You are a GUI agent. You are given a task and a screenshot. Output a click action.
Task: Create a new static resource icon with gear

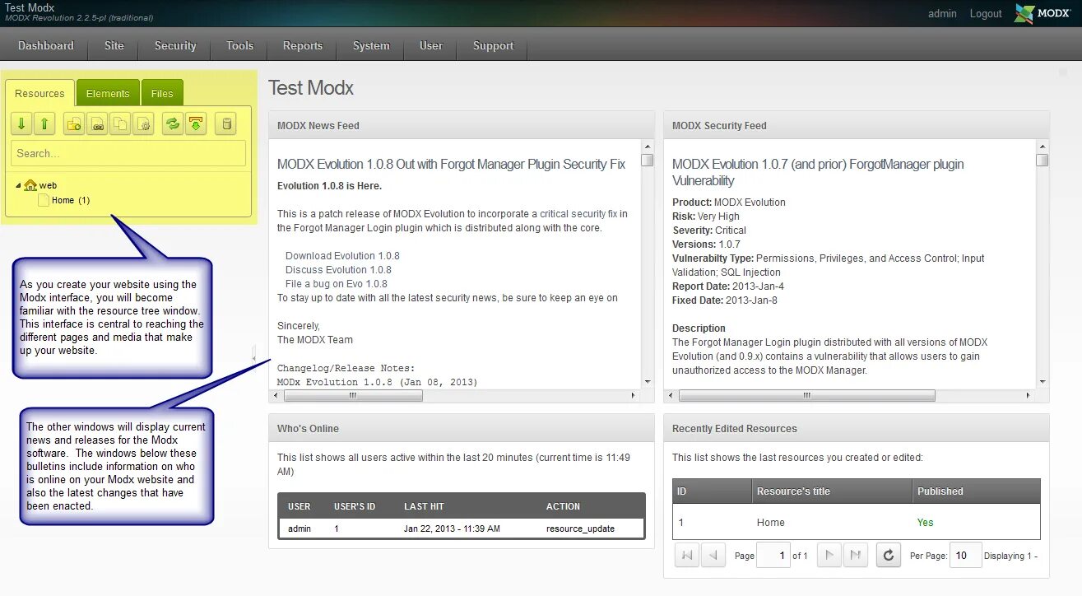[143, 123]
